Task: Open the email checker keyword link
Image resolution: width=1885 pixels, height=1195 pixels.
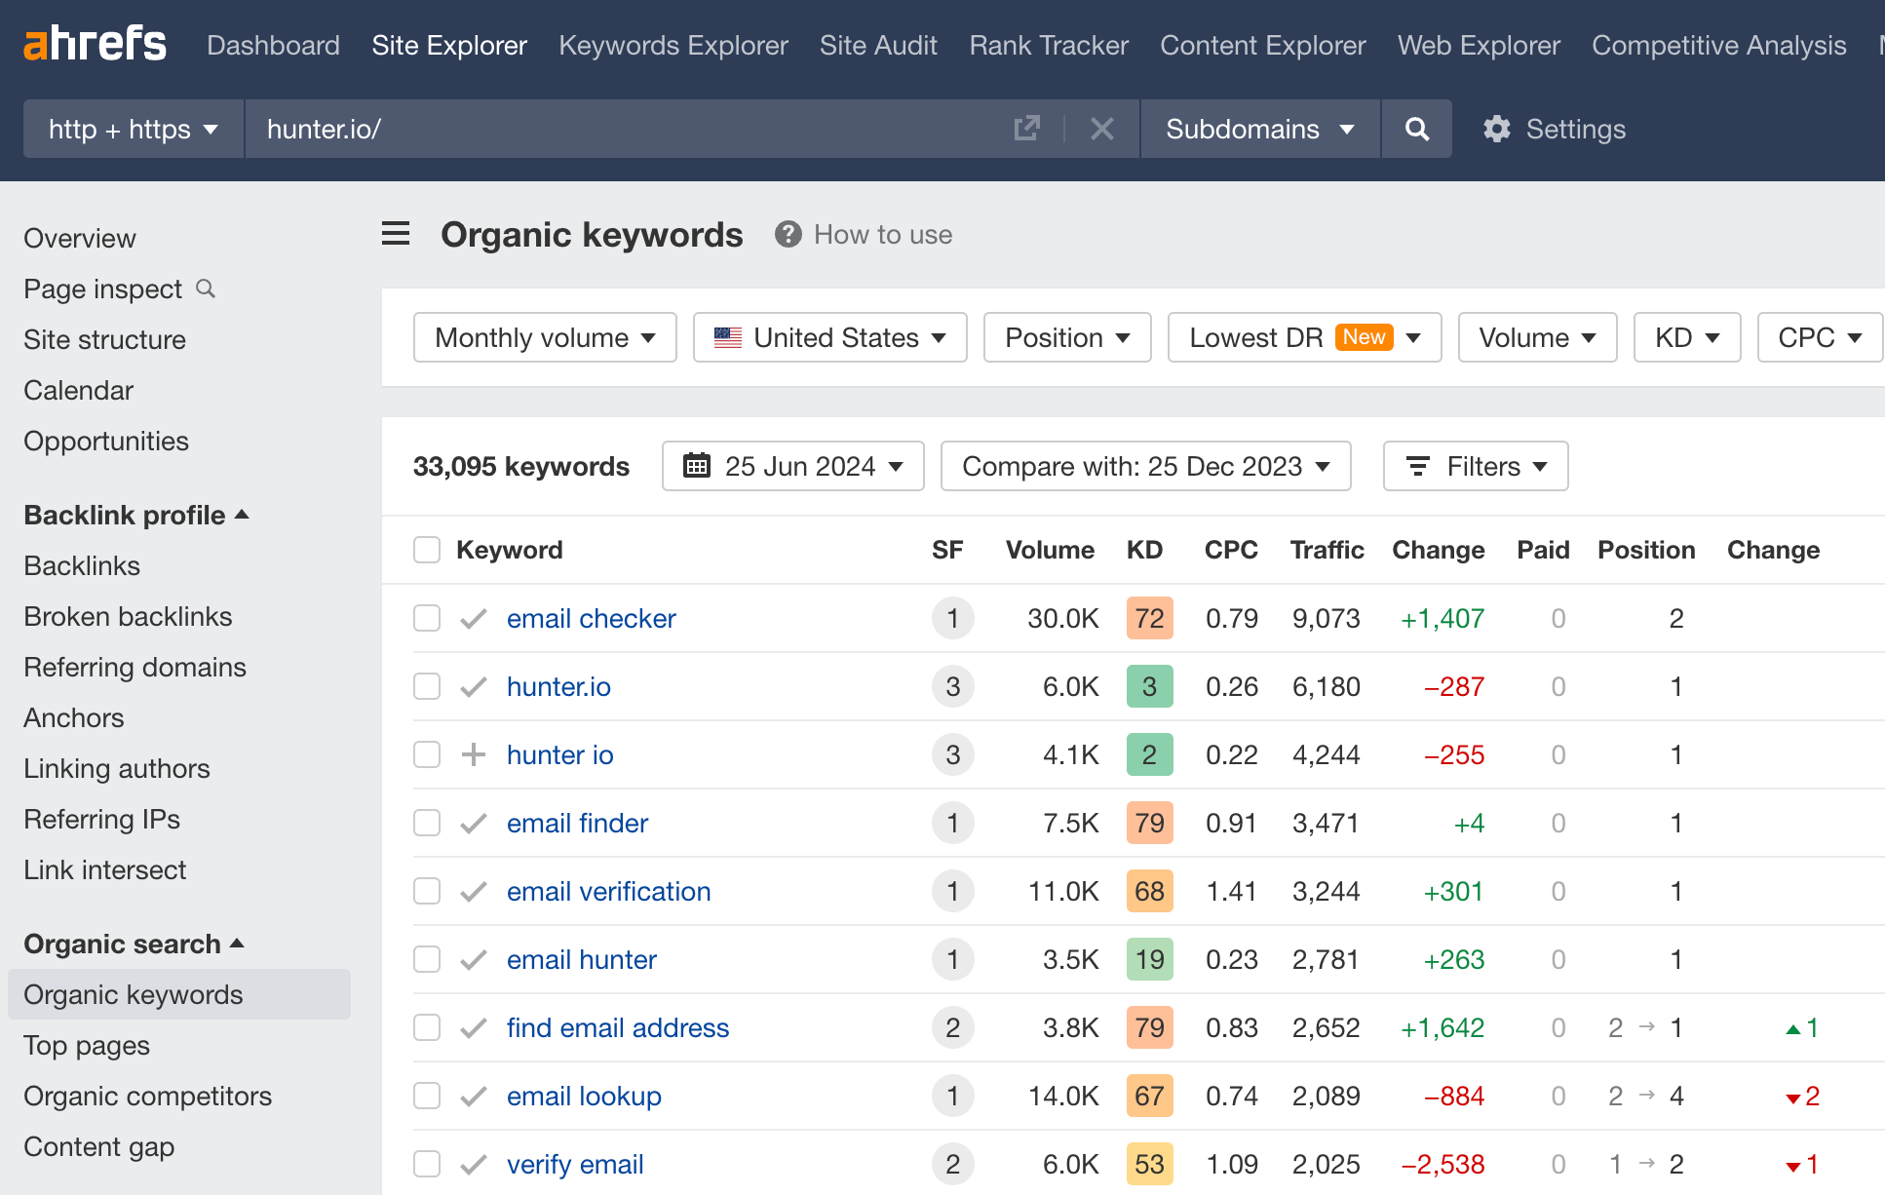Action: click(x=592, y=618)
